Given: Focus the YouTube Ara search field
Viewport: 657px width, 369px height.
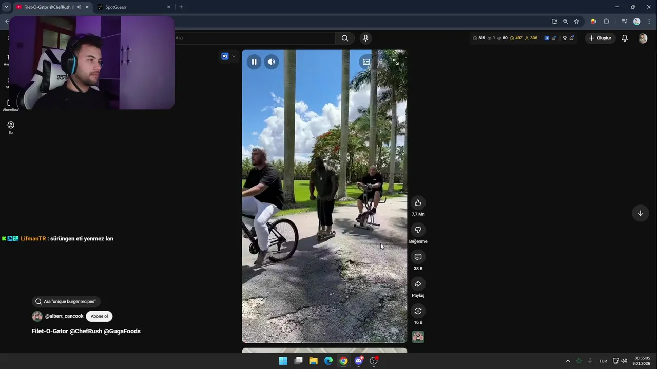Looking at the screenshot, I should point(254,38).
